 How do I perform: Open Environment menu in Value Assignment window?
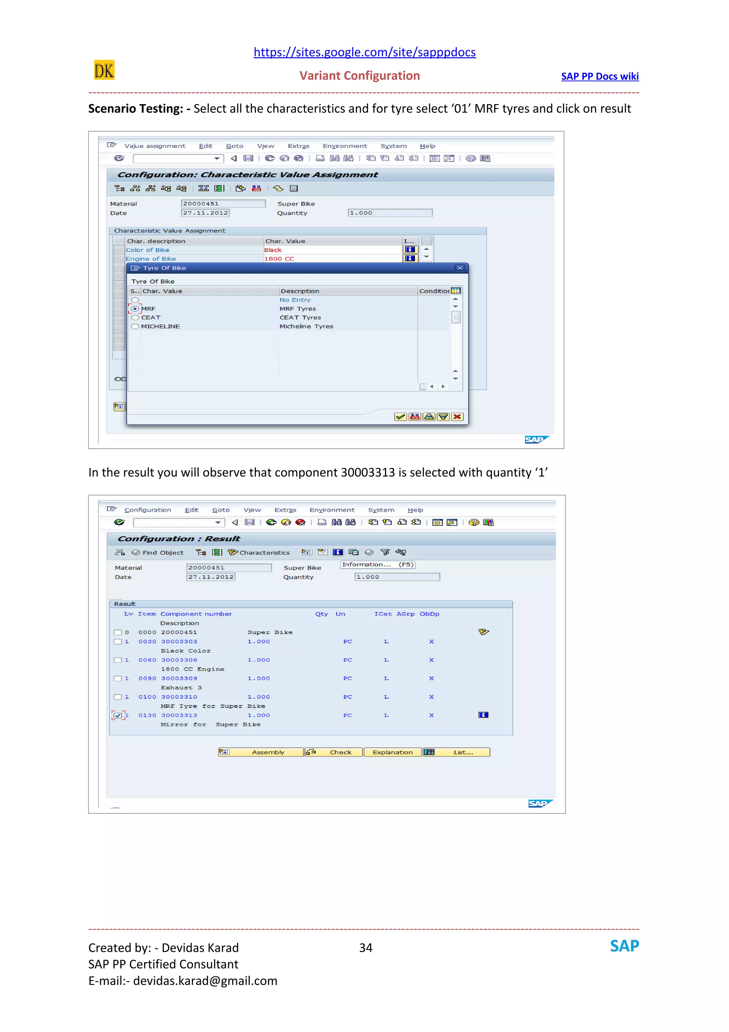coord(345,146)
